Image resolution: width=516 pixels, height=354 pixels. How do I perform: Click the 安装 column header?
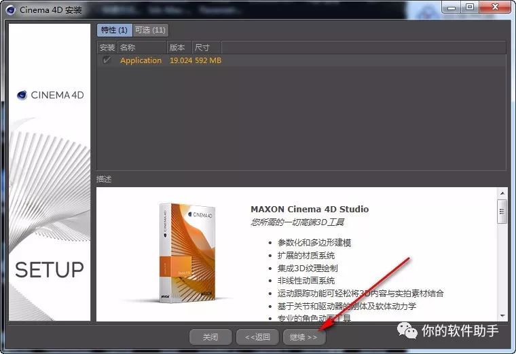coord(107,47)
